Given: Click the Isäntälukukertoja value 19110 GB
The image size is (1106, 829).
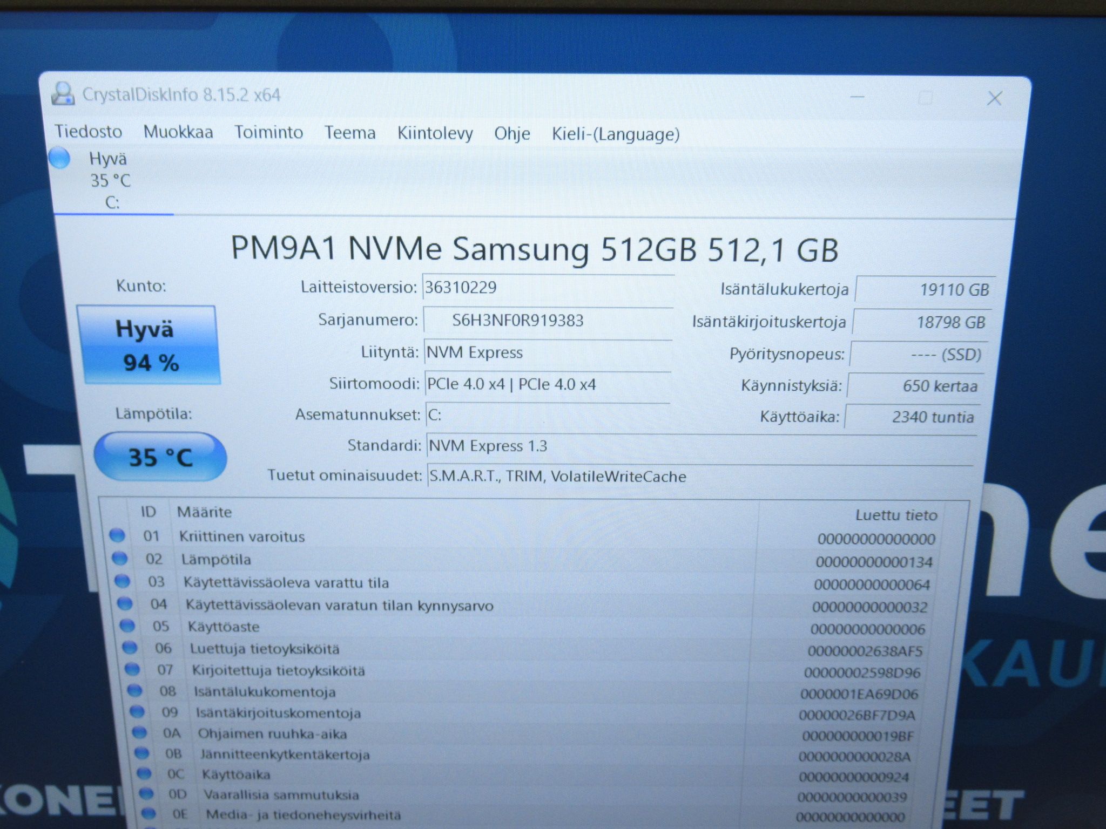Looking at the screenshot, I should [x=925, y=290].
